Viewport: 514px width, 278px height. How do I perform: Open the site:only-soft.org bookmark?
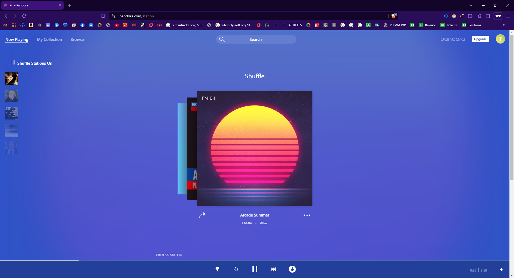[234, 25]
